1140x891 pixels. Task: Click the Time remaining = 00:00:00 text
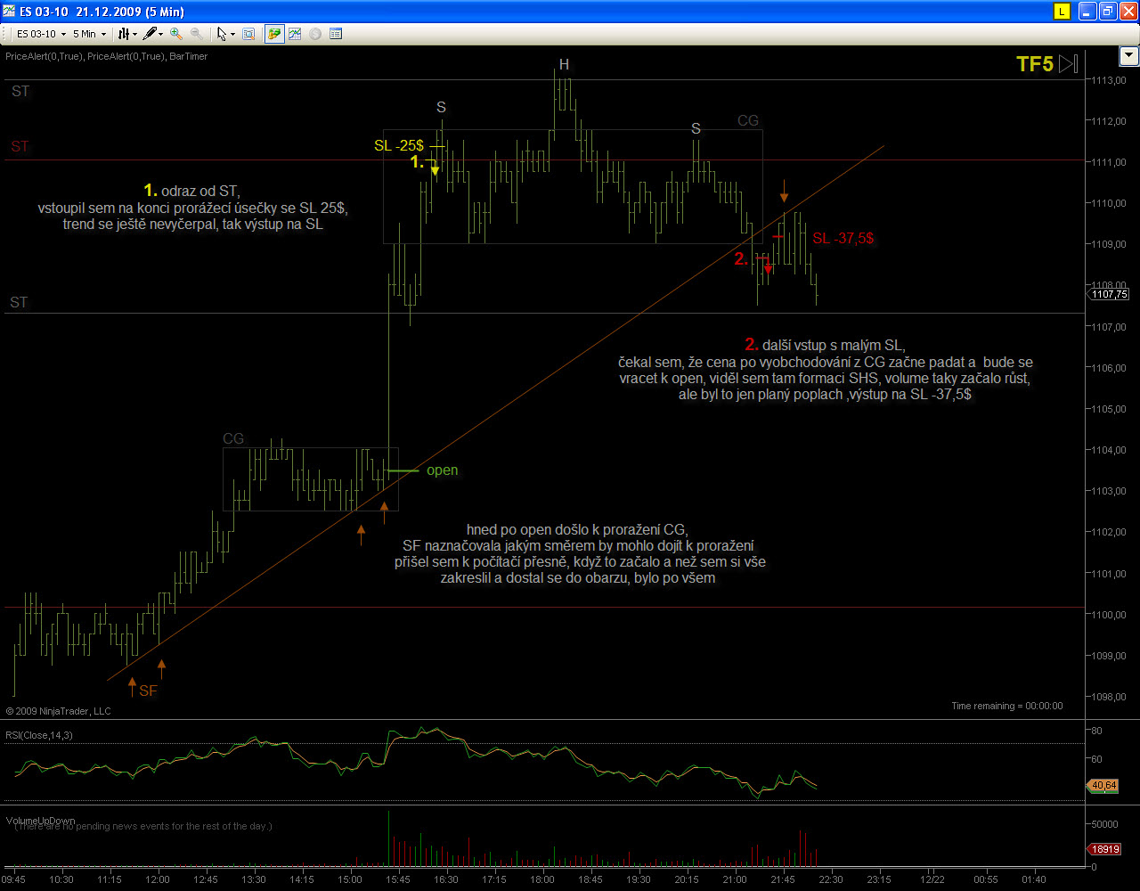pos(1006,706)
